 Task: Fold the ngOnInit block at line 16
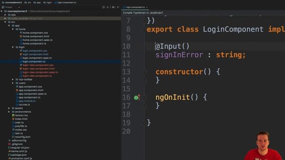144,98
